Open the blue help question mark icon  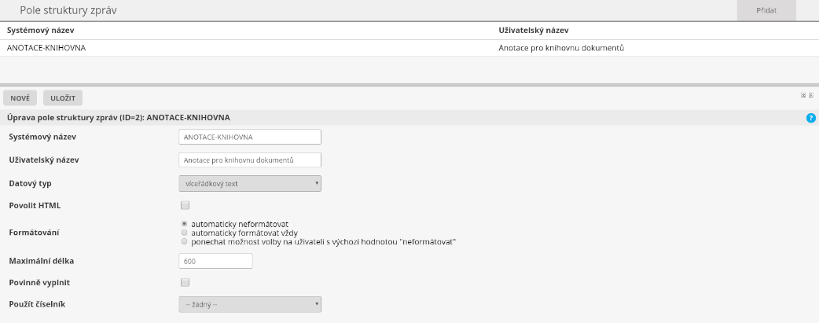[x=811, y=118]
